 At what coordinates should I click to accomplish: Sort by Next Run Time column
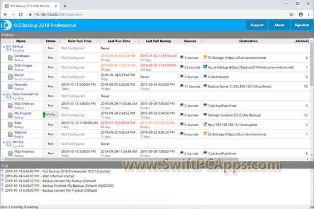point(79,41)
